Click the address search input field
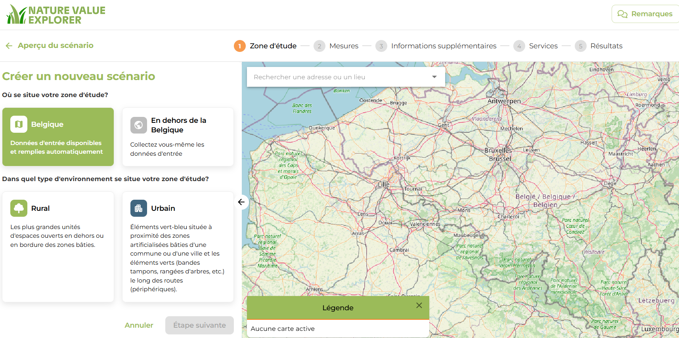The width and height of the screenshot is (679, 338). [337, 77]
